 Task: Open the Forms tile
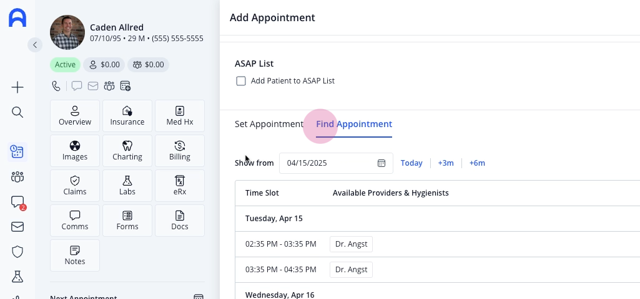[127, 221]
